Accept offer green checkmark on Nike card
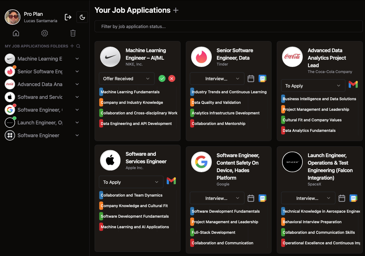 (162, 79)
